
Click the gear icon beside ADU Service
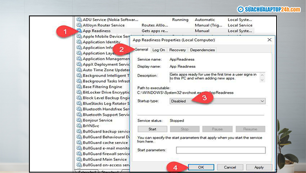pyautogui.click(x=79, y=20)
